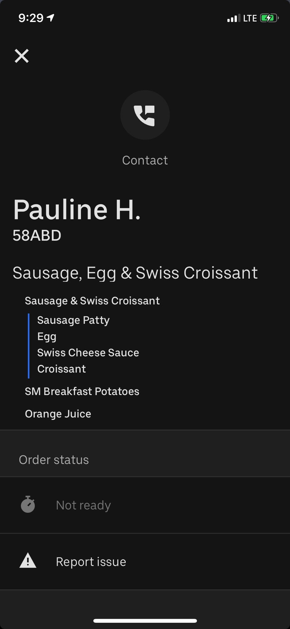Select Sausage & Swiss Croissant item

click(92, 301)
